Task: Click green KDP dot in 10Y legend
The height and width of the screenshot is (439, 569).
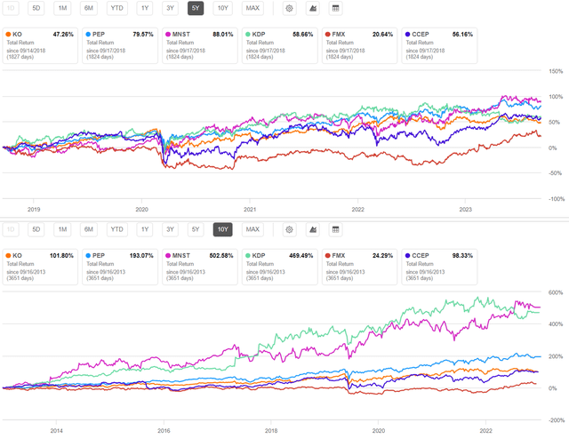Action: [248, 255]
